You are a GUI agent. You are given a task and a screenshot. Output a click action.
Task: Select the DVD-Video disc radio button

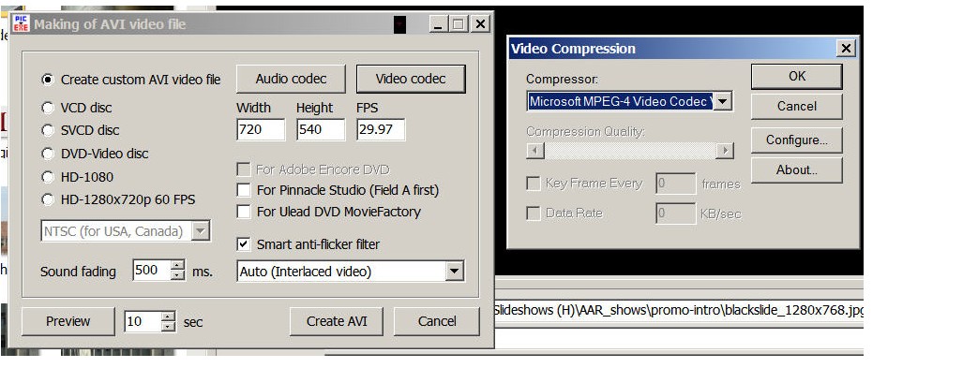click(x=49, y=154)
